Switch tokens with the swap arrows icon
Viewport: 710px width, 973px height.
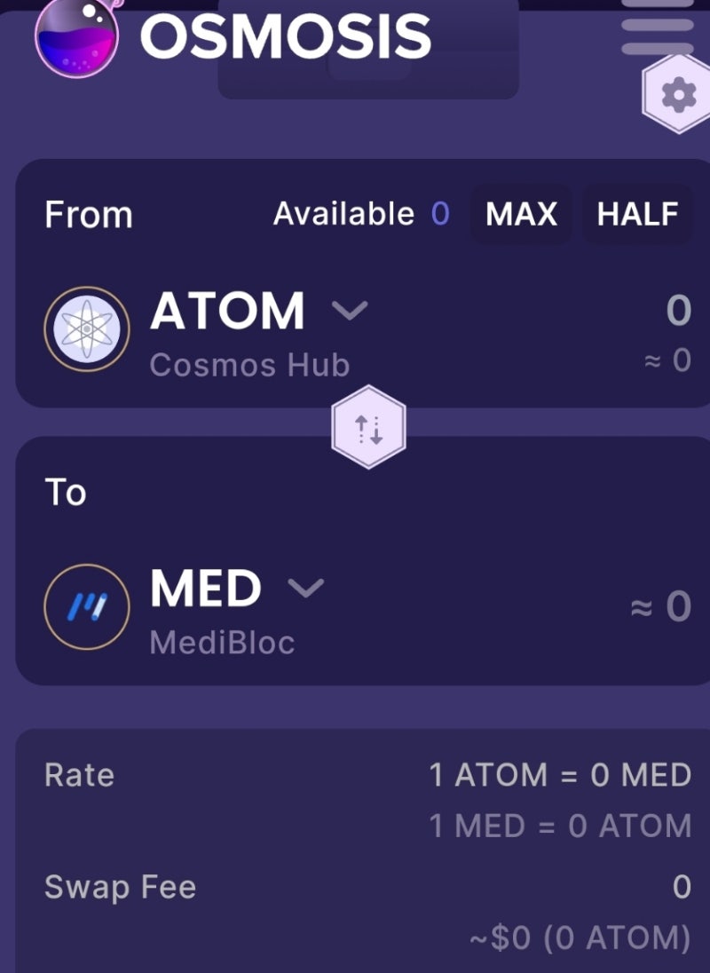(368, 430)
